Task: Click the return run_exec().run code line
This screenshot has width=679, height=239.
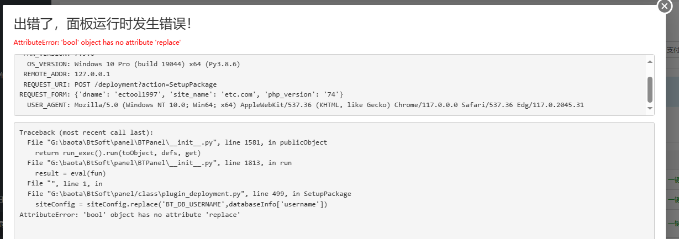Action: [118, 153]
